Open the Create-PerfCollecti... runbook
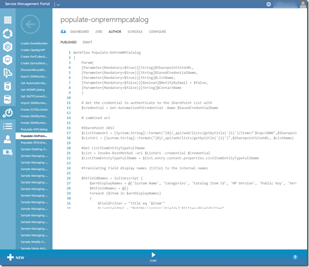The height and width of the screenshot is (267, 309). click(x=33, y=56)
